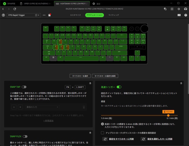
Task: Open the user account avatar
Action: pos(185,9)
